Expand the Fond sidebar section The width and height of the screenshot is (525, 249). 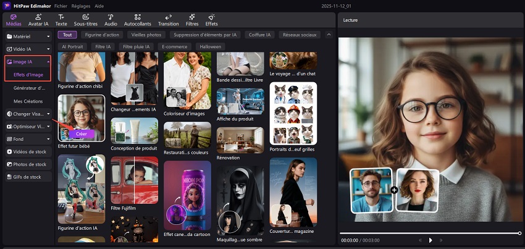click(28, 139)
